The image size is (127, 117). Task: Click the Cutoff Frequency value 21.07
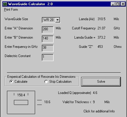[x=101, y=28]
